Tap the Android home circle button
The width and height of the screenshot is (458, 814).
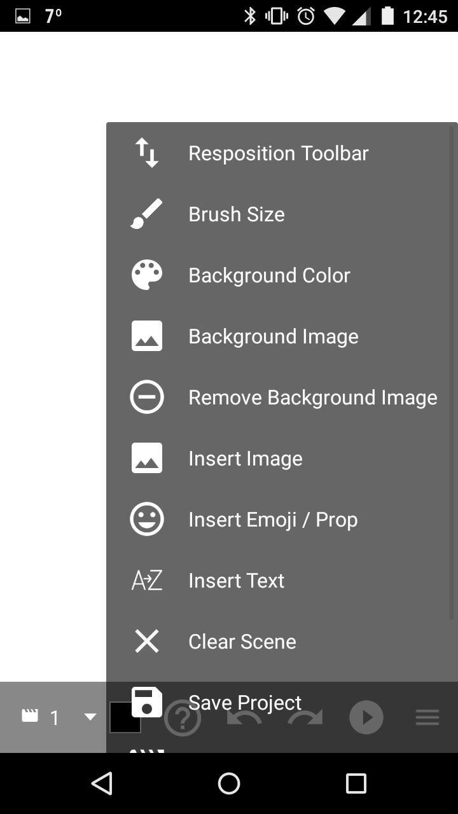pos(229,783)
